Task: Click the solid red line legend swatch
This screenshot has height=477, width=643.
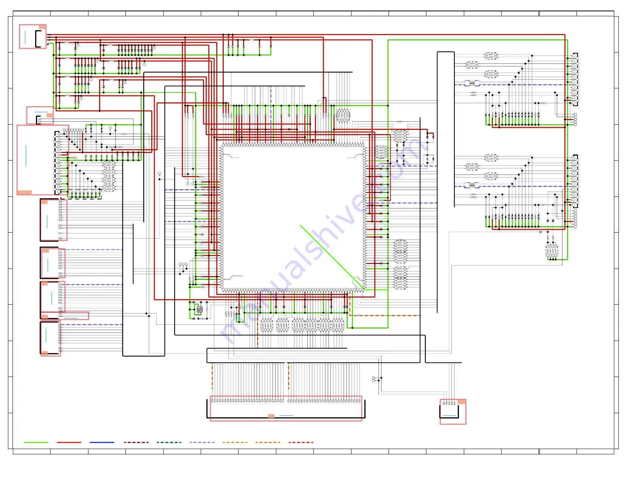Action: click(69, 442)
